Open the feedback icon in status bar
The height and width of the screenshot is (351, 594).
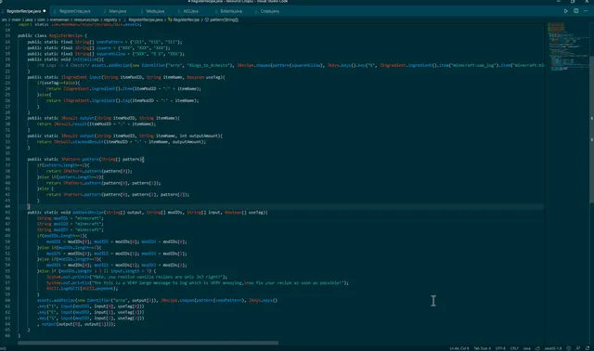pos(577,348)
